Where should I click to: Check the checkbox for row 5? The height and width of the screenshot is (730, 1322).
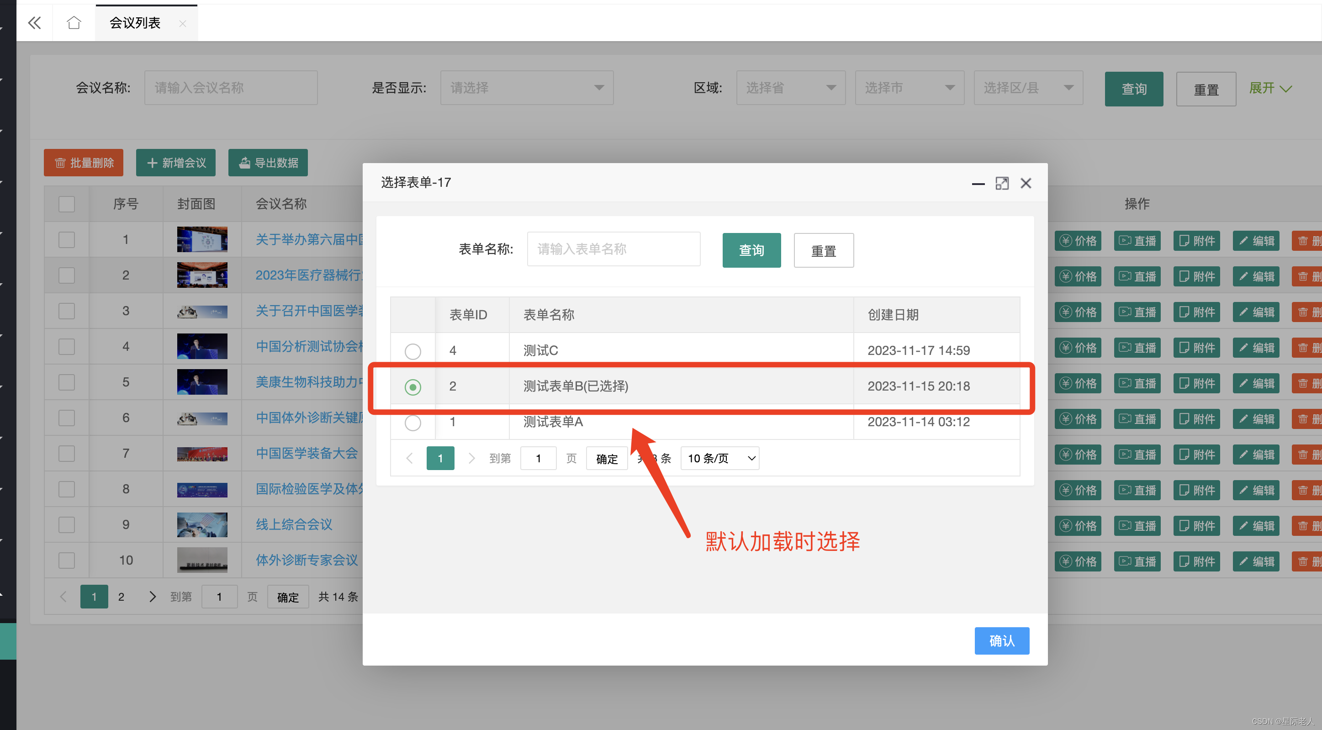66,382
